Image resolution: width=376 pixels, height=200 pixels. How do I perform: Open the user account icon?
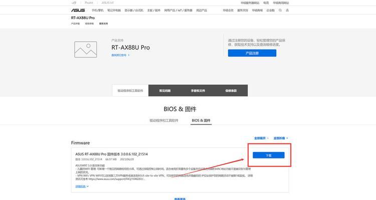click(287, 10)
